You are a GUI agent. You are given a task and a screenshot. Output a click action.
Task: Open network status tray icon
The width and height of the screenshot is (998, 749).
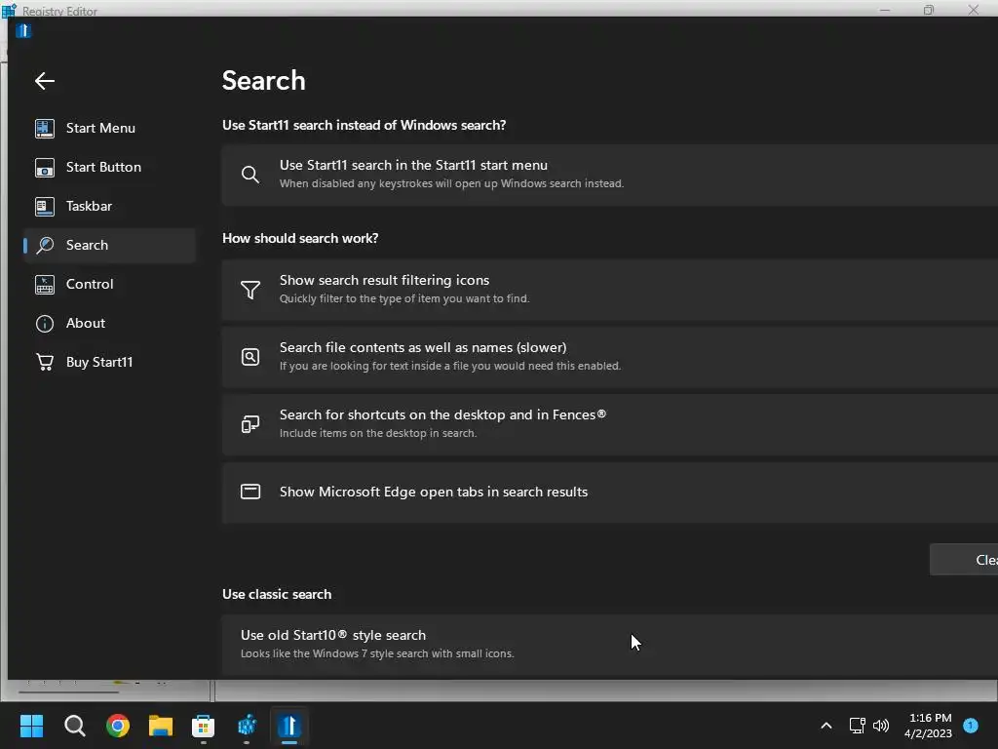[858, 726]
